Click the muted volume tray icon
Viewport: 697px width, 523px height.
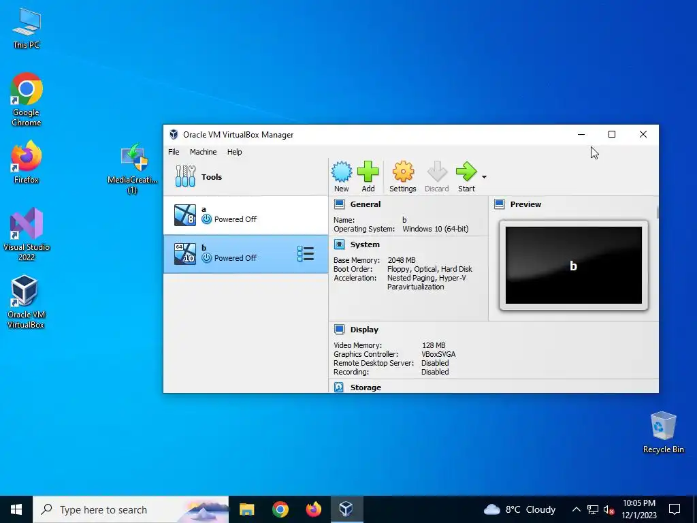tap(609, 509)
